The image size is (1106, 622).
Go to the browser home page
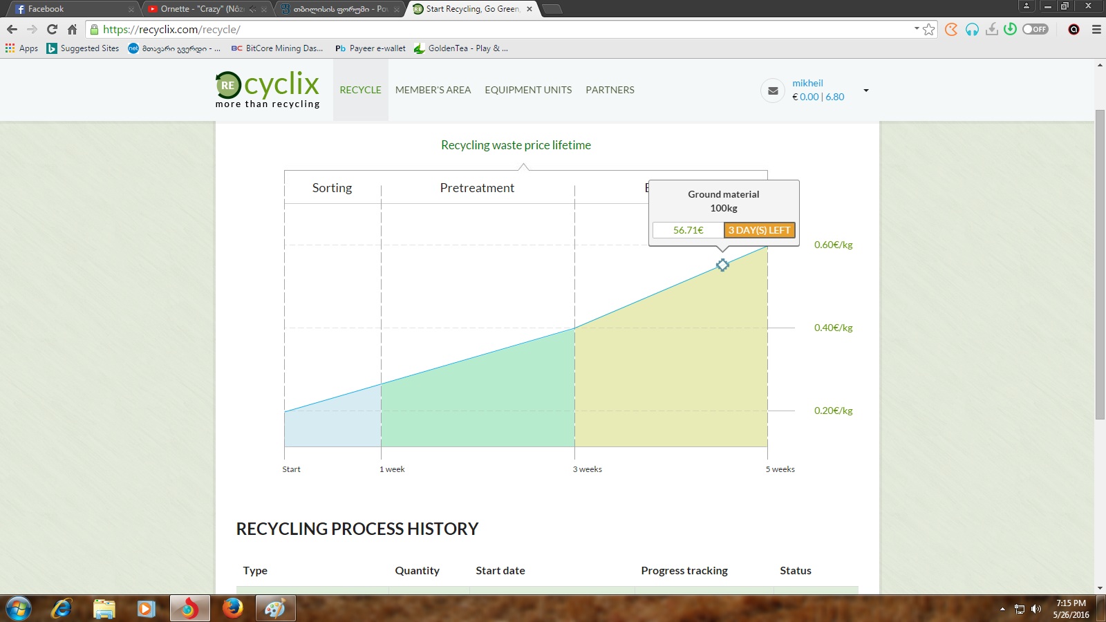pos(72,30)
